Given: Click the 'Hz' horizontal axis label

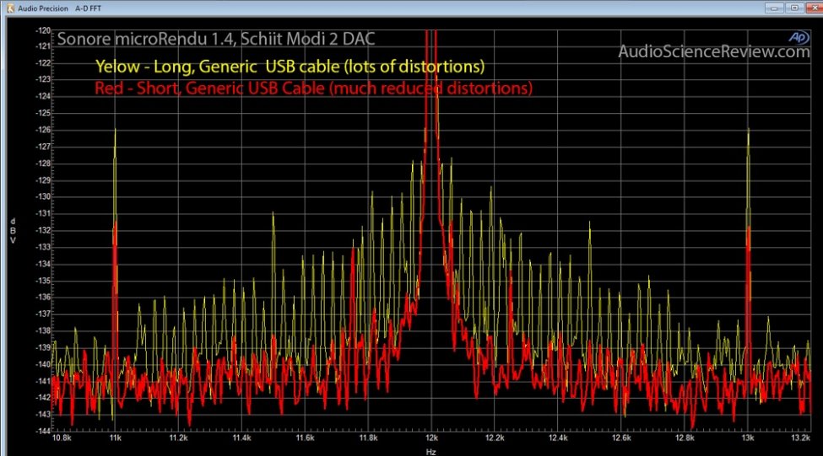Looking at the screenshot, I should (x=431, y=451).
